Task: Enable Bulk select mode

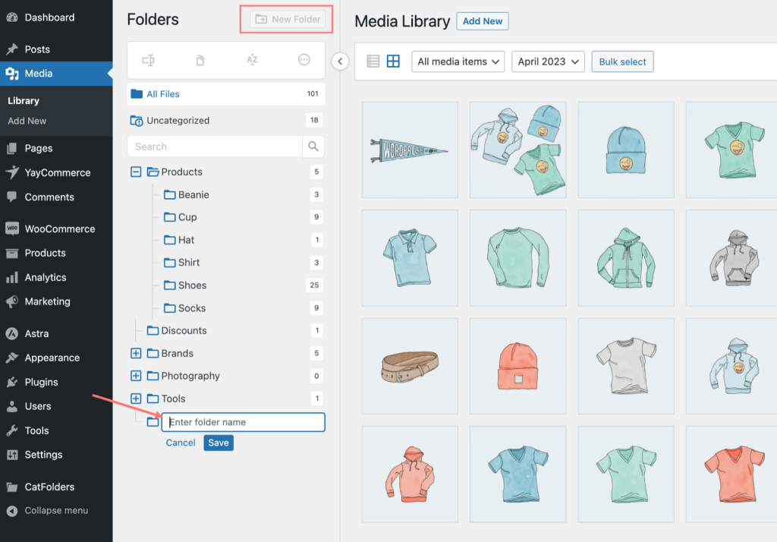Action: pos(622,61)
